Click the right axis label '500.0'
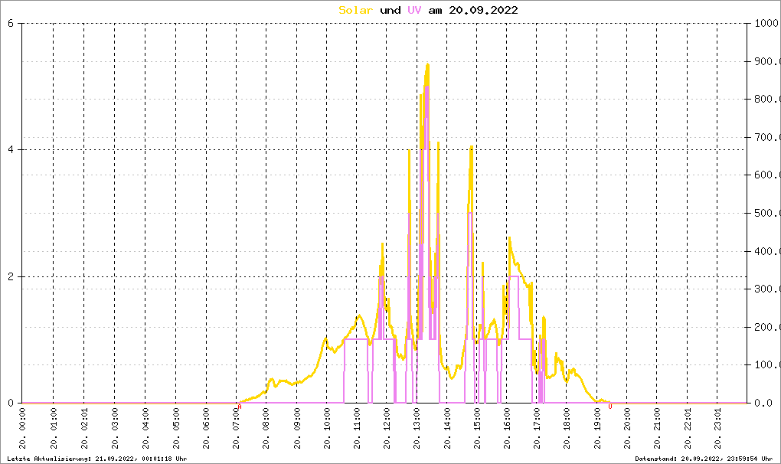 [766, 213]
